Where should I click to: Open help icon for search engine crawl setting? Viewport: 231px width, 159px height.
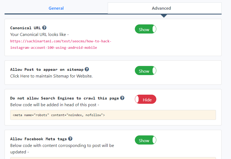point(122,98)
